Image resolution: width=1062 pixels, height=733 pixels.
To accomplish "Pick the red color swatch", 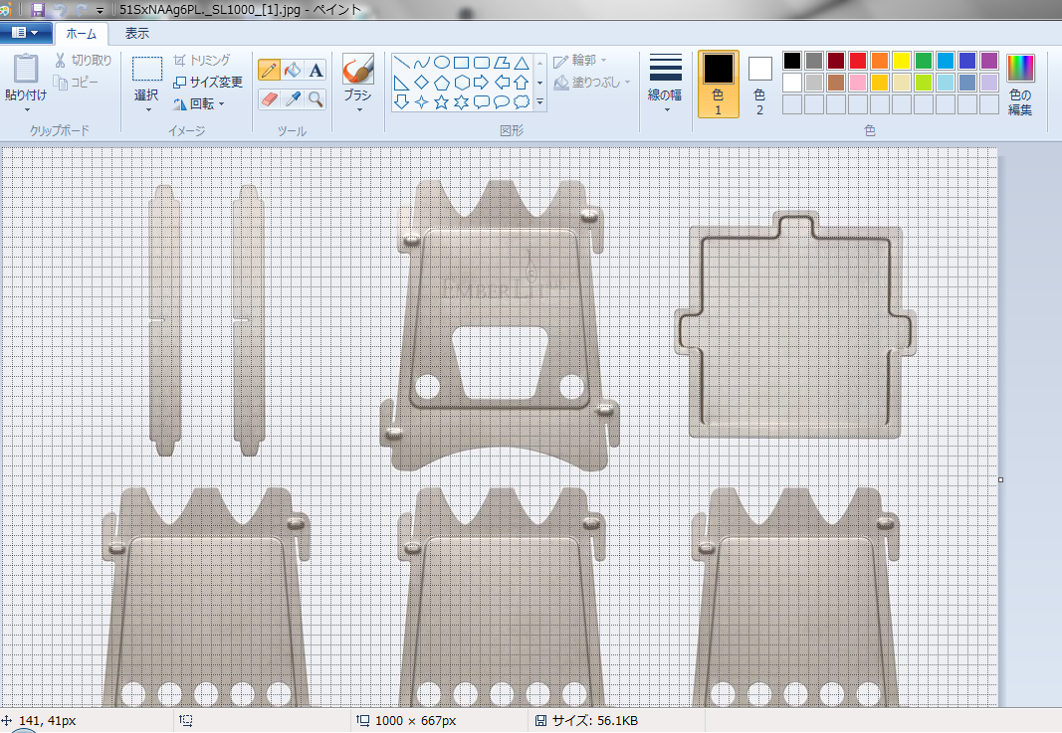I will tap(858, 61).
